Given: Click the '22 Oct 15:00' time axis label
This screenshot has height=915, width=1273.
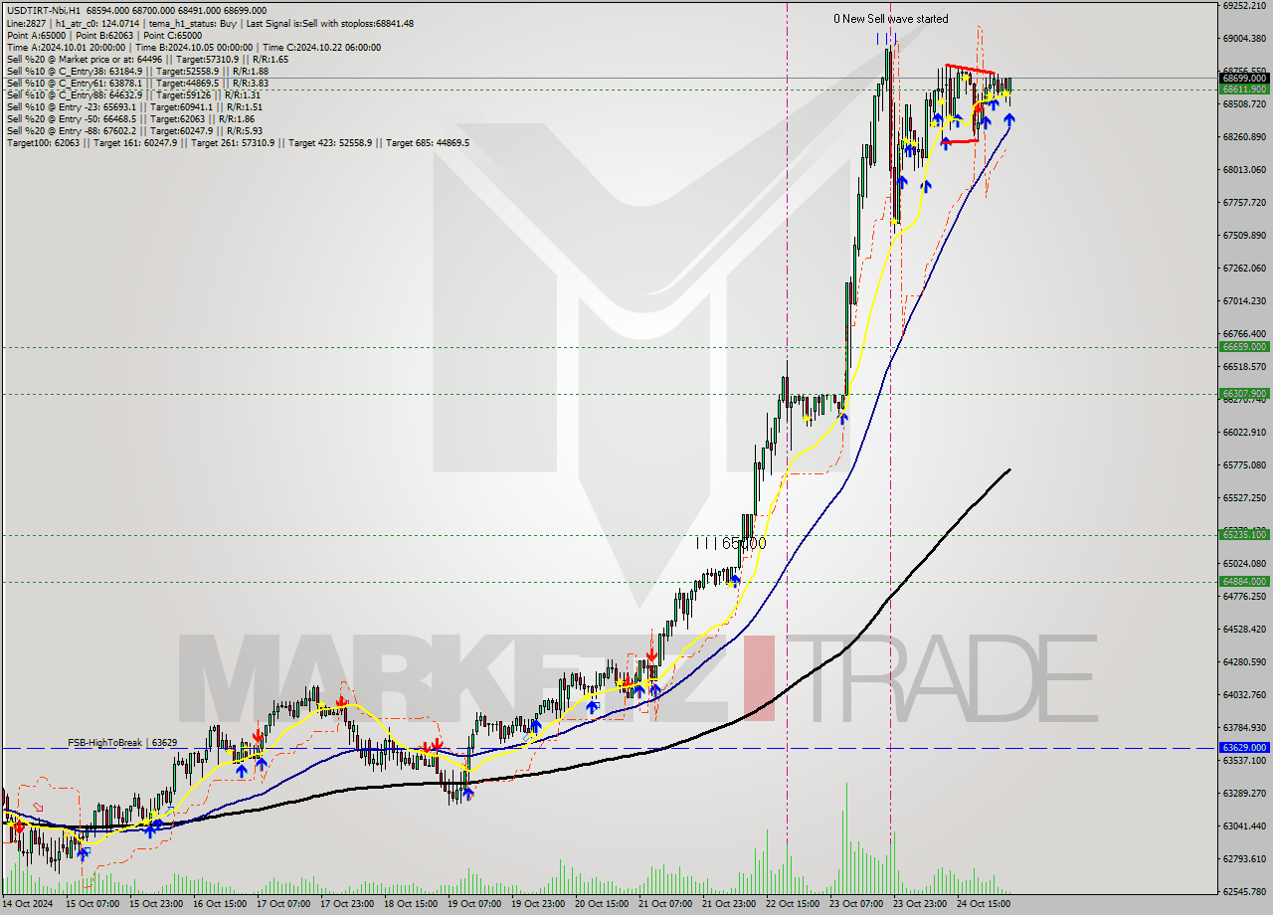Looking at the screenshot, I should [x=793, y=904].
